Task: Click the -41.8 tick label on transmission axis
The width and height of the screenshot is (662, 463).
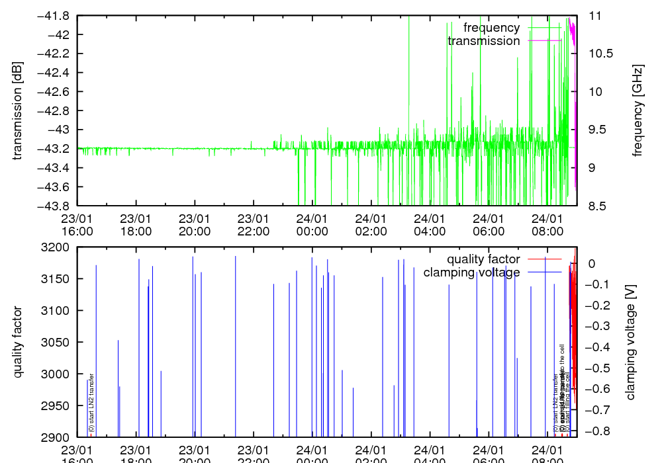Action: [58, 15]
